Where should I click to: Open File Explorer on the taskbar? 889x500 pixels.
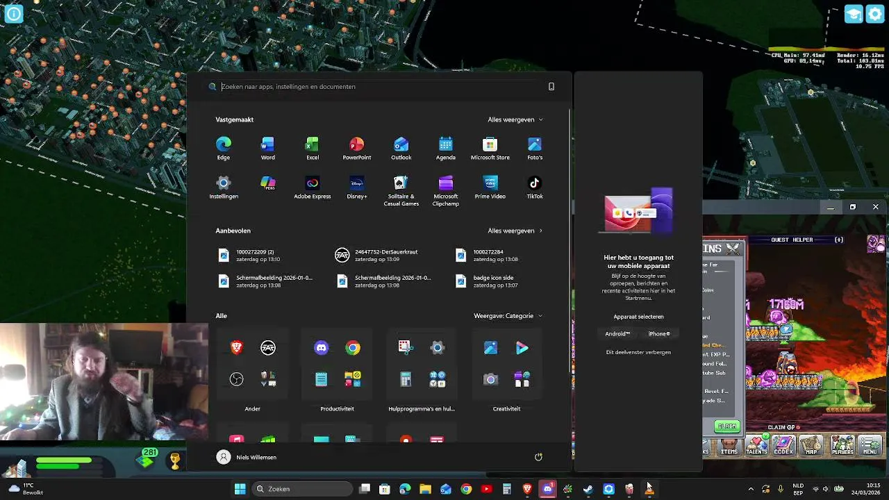425,489
